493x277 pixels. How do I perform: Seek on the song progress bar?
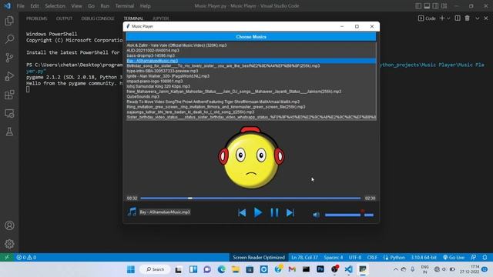(x=250, y=199)
